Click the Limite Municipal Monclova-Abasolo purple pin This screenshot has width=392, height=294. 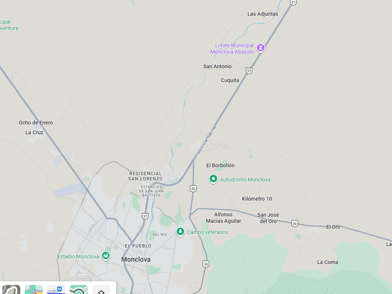[260, 48]
